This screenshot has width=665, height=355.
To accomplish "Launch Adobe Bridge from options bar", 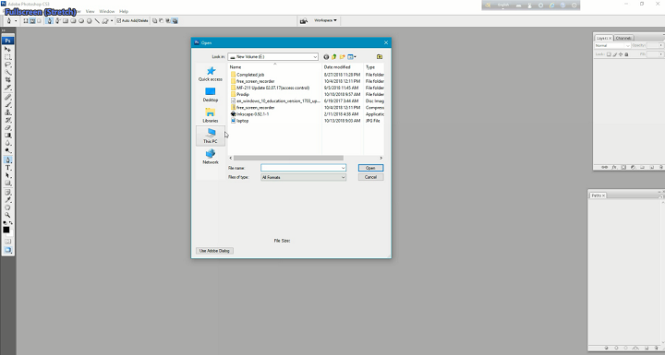I will (x=303, y=20).
